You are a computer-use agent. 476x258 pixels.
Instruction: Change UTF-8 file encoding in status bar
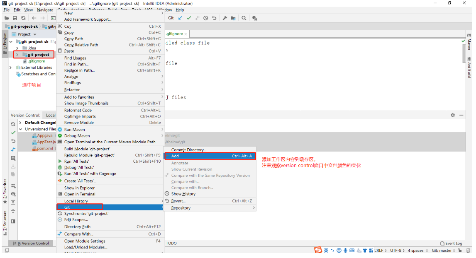point(398,251)
